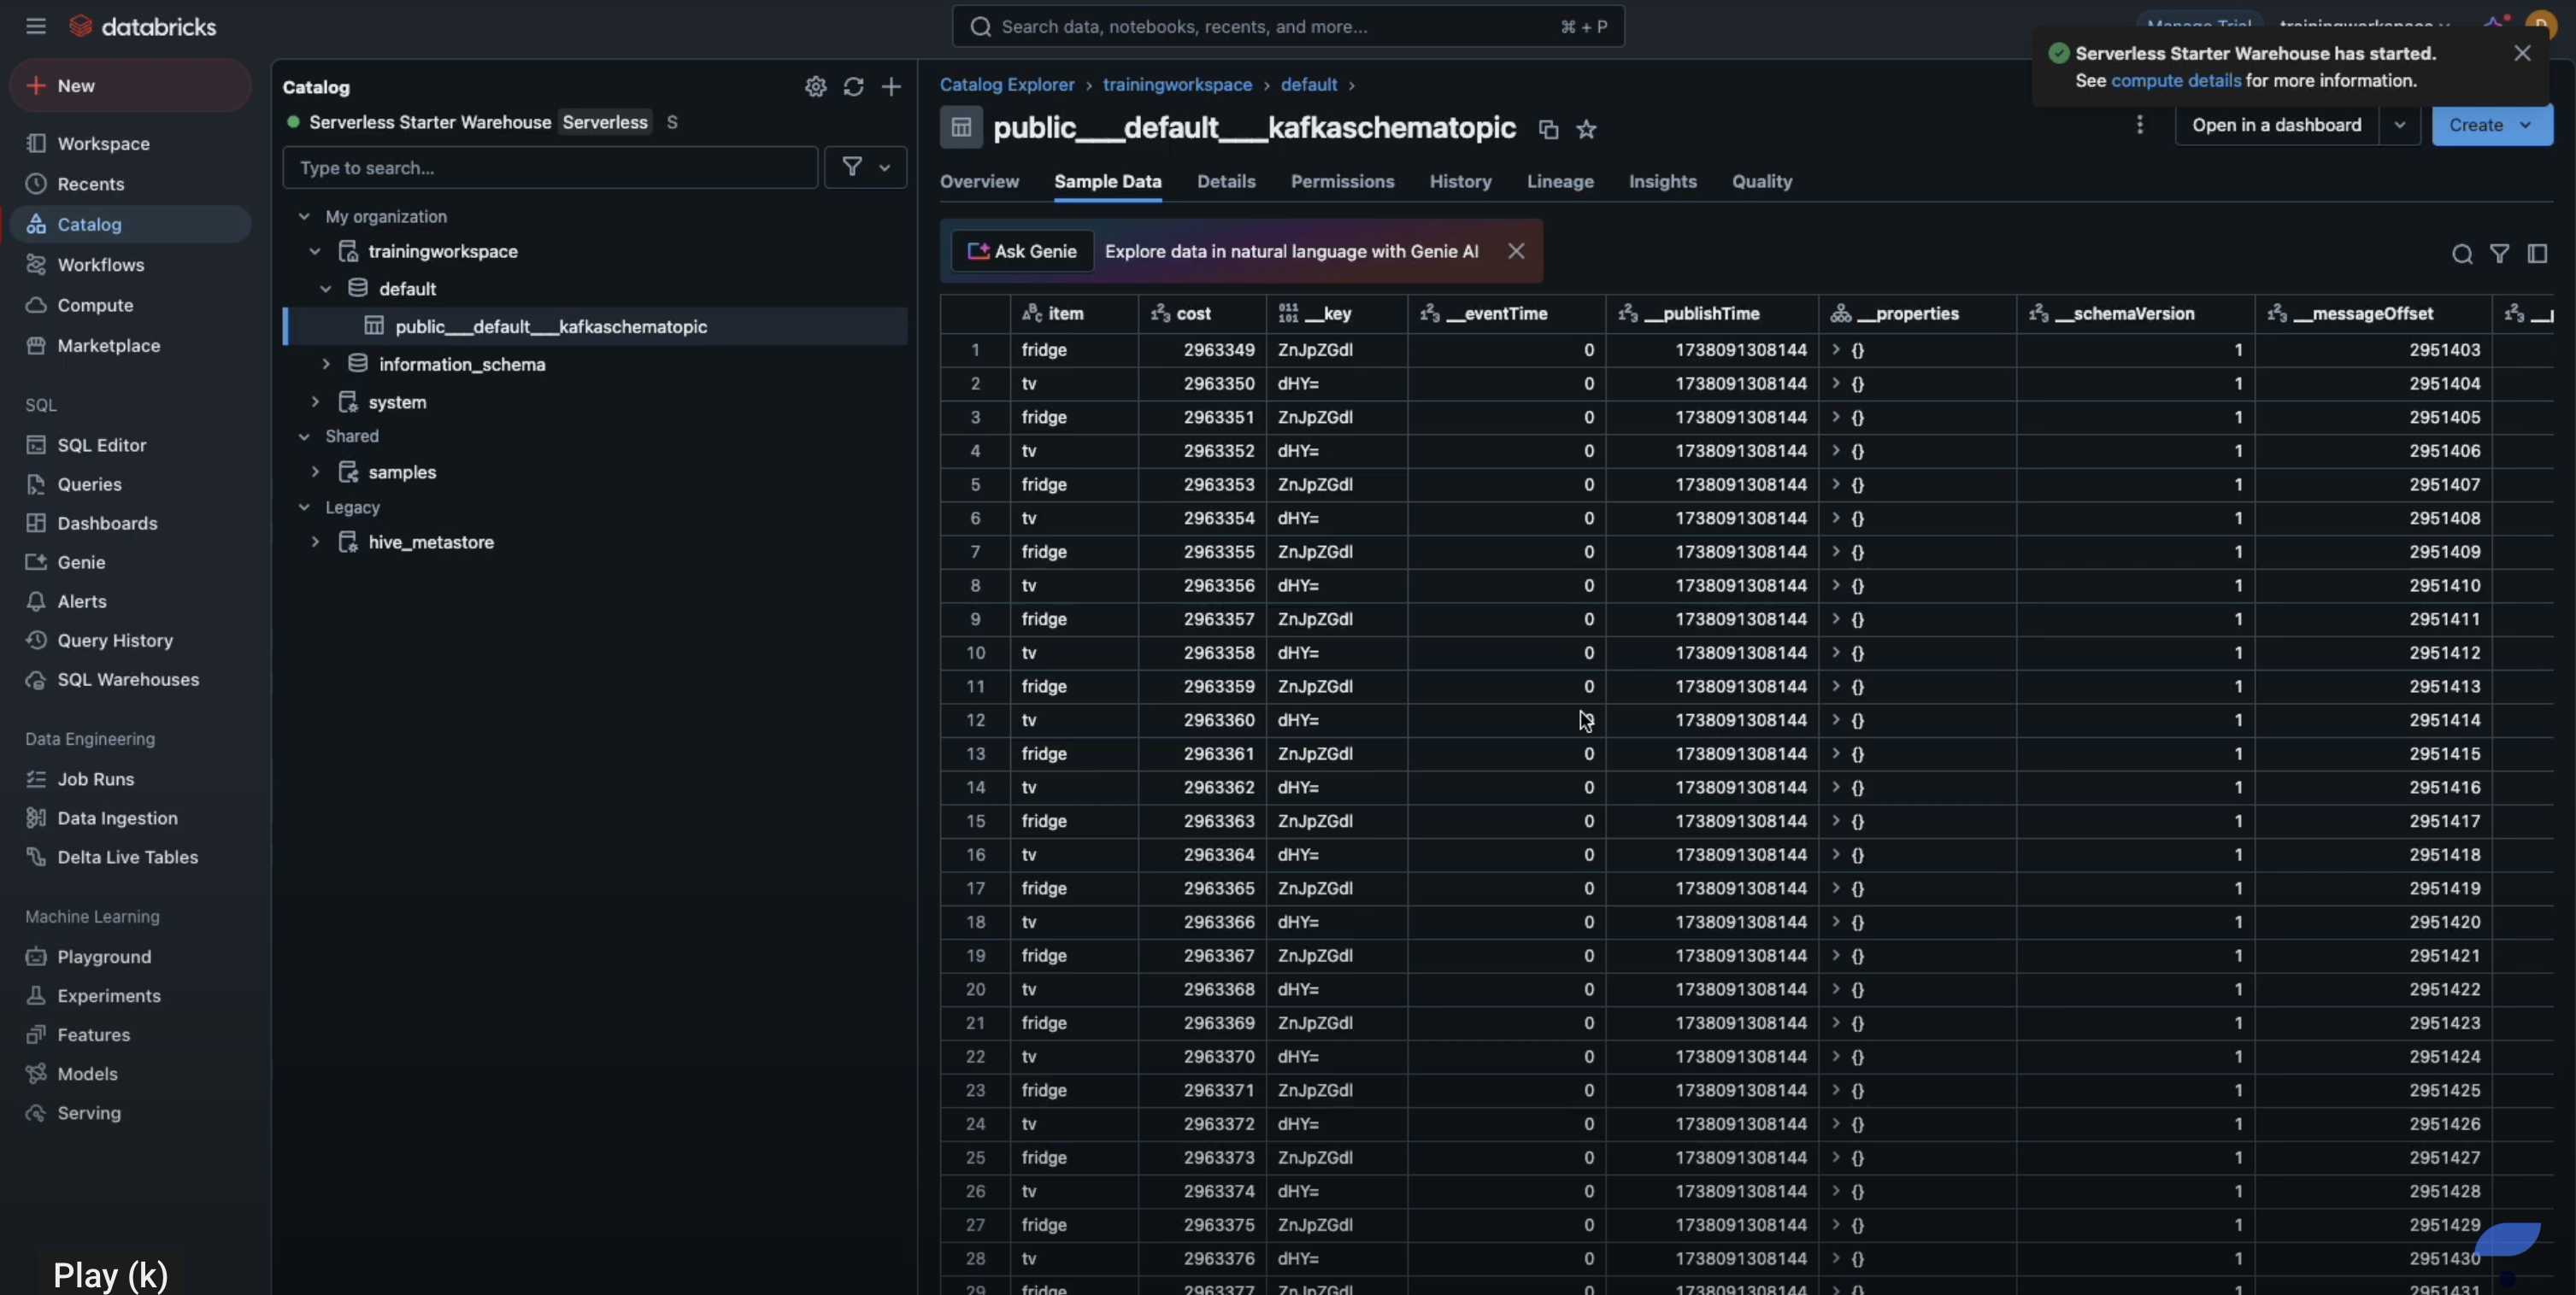Refresh the catalog tree
Viewport: 2576px width, 1295px height.
point(852,87)
